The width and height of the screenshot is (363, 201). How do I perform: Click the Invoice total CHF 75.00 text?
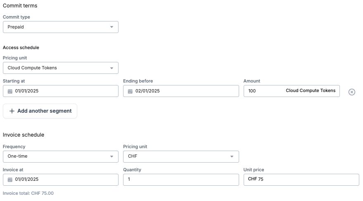coord(28,193)
